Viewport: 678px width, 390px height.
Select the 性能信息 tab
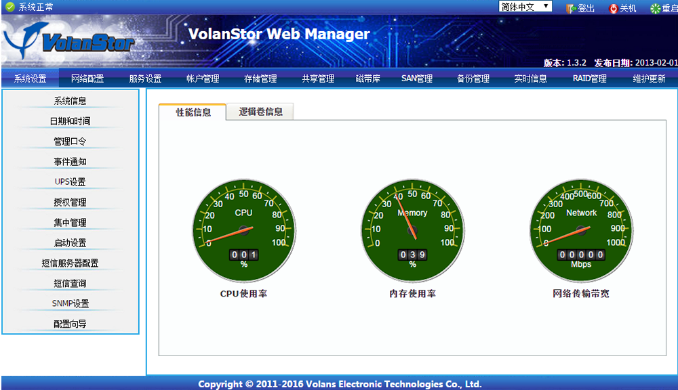pos(193,112)
